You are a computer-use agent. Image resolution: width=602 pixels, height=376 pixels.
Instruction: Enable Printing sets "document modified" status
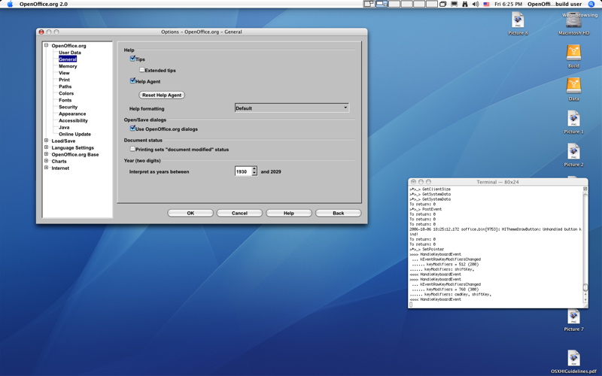[x=132, y=149]
